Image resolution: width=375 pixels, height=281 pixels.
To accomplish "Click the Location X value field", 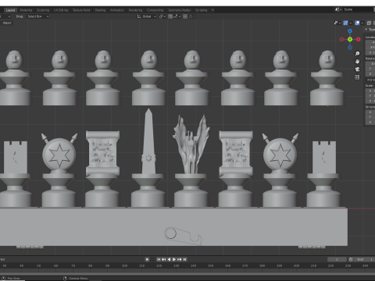I will coord(370,42).
